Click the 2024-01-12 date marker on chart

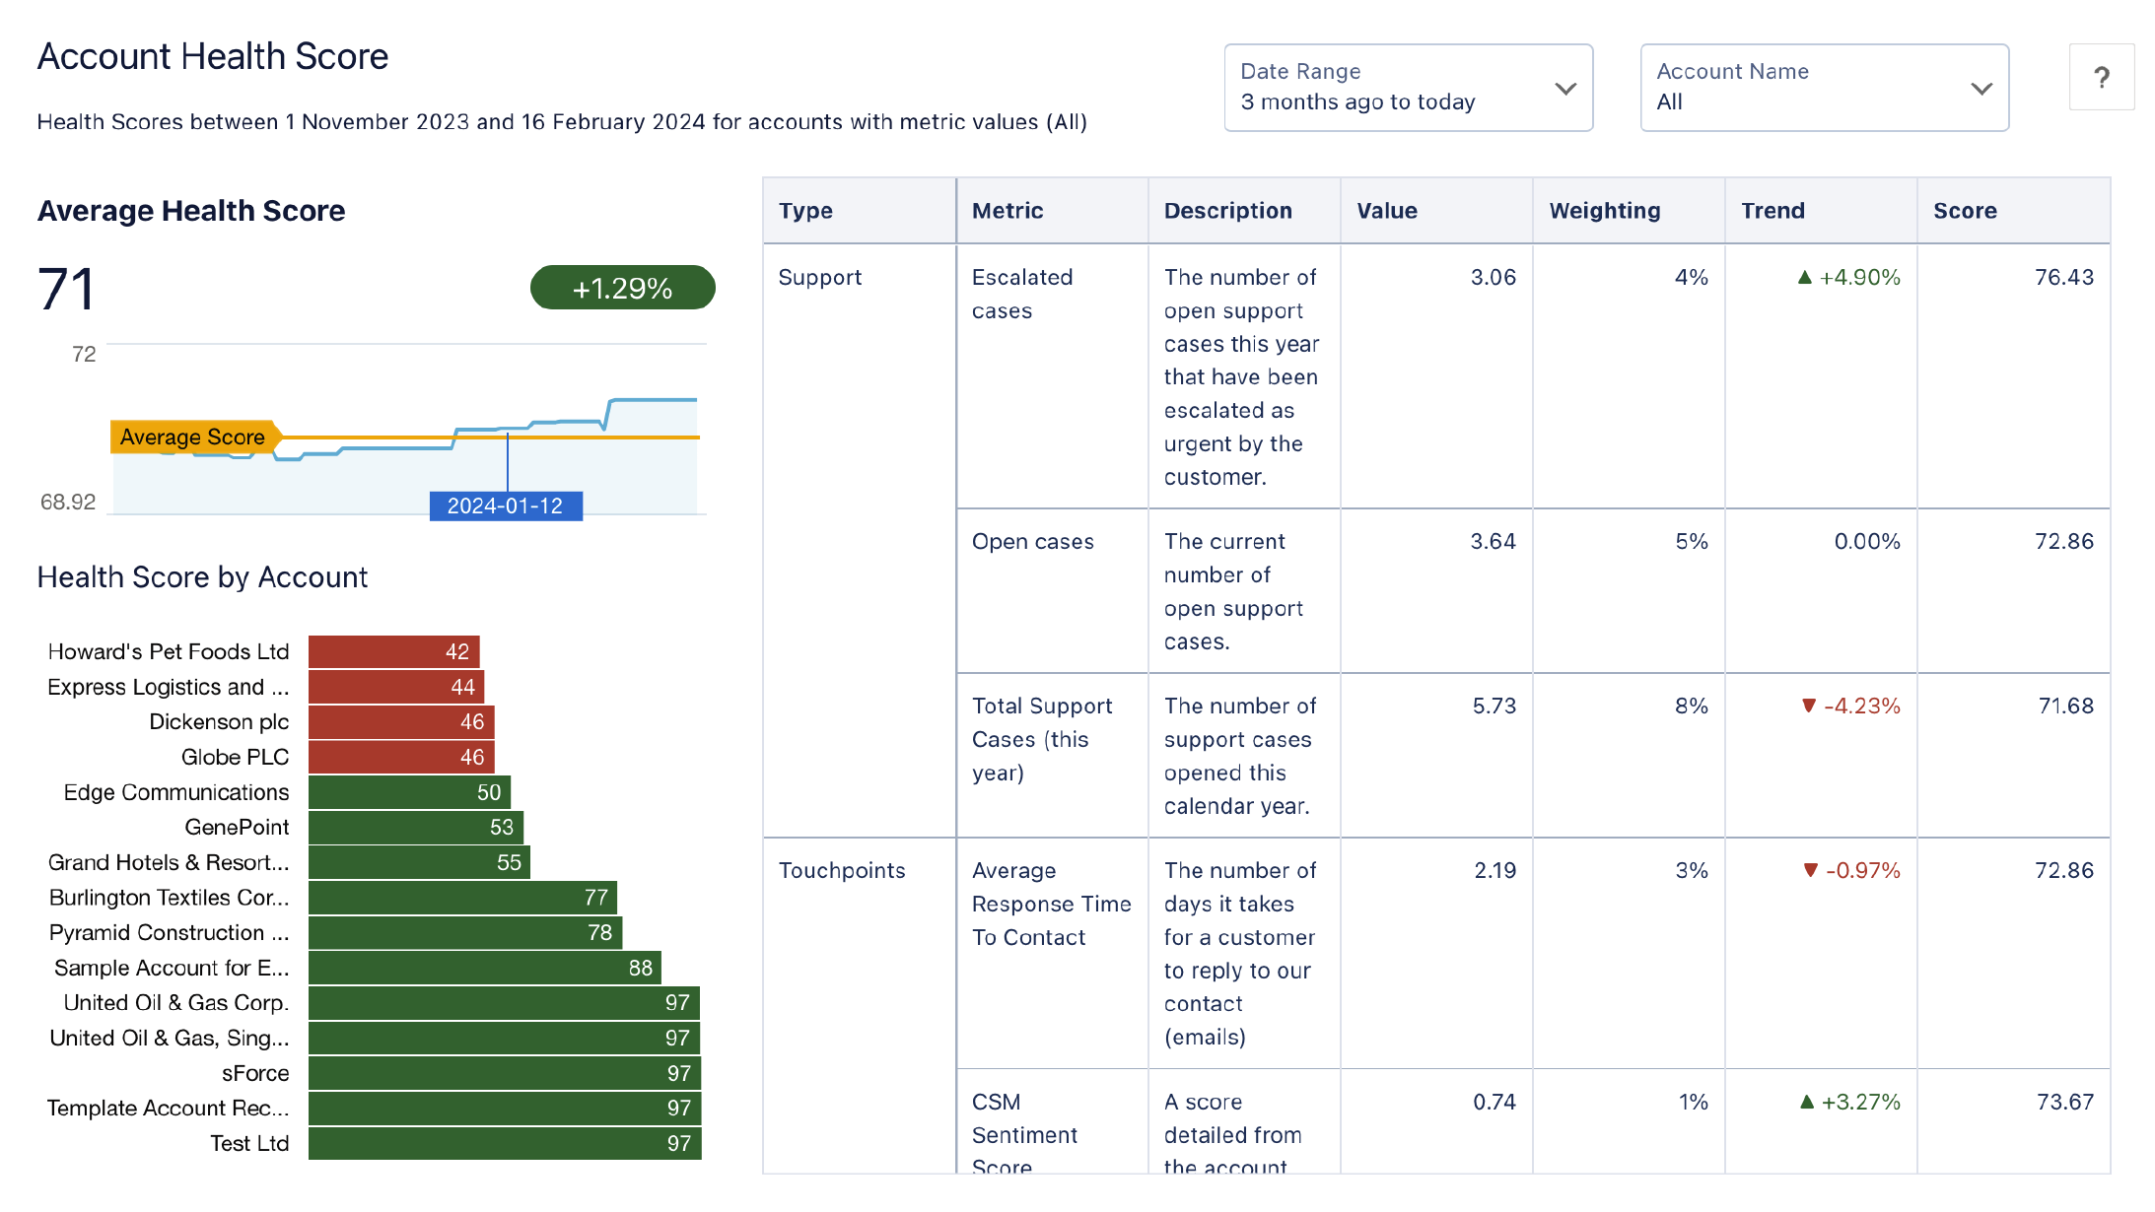coord(506,505)
